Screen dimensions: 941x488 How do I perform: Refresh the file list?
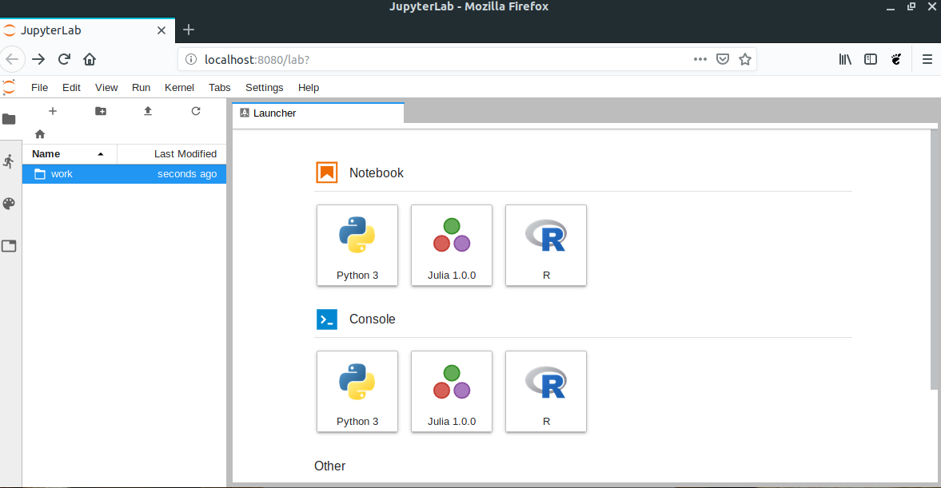pos(196,111)
